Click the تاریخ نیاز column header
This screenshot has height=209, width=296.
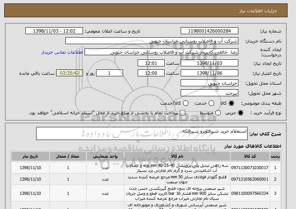pos(30,156)
